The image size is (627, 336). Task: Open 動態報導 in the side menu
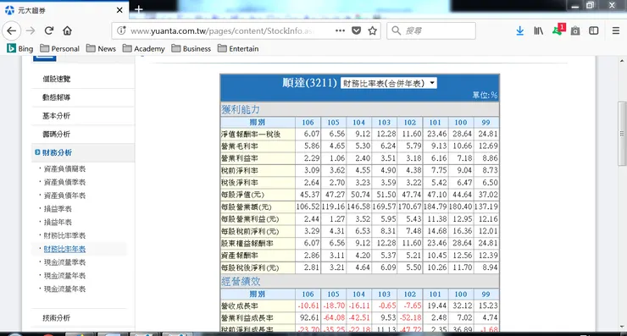(x=57, y=97)
